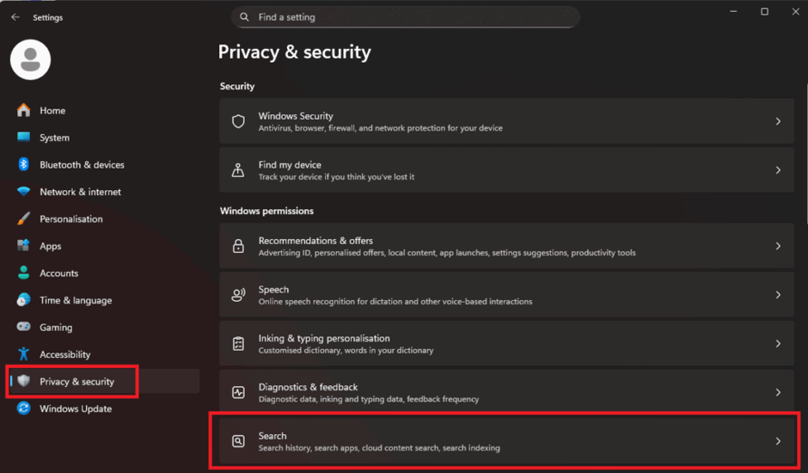Open Windows Update section

coord(103,408)
